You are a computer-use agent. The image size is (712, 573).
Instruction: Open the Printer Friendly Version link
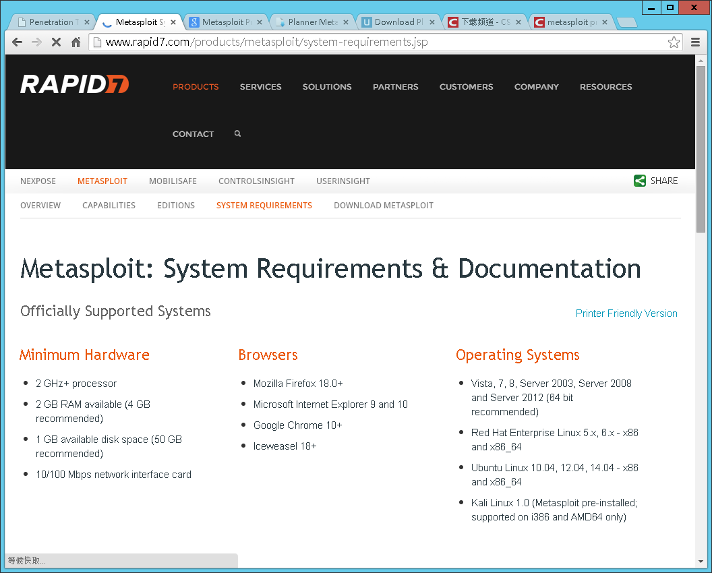[626, 313]
